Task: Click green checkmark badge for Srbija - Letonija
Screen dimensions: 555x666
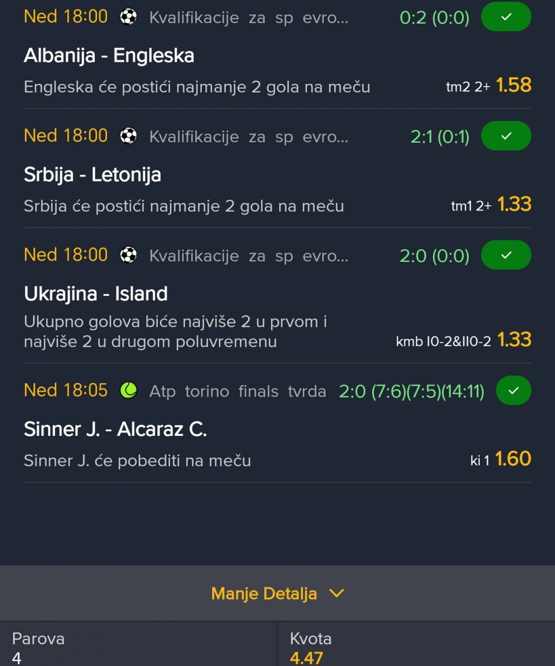Action: click(506, 136)
